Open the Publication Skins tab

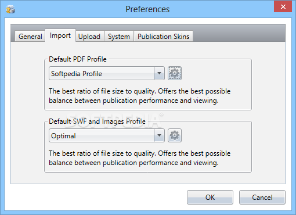[x=163, y=36]
